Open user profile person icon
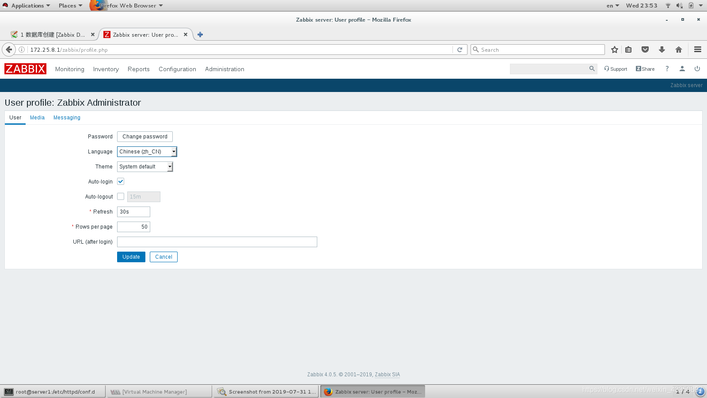Image resolution: width=707 pixels, height=398 pixels. tap(682, 69)
